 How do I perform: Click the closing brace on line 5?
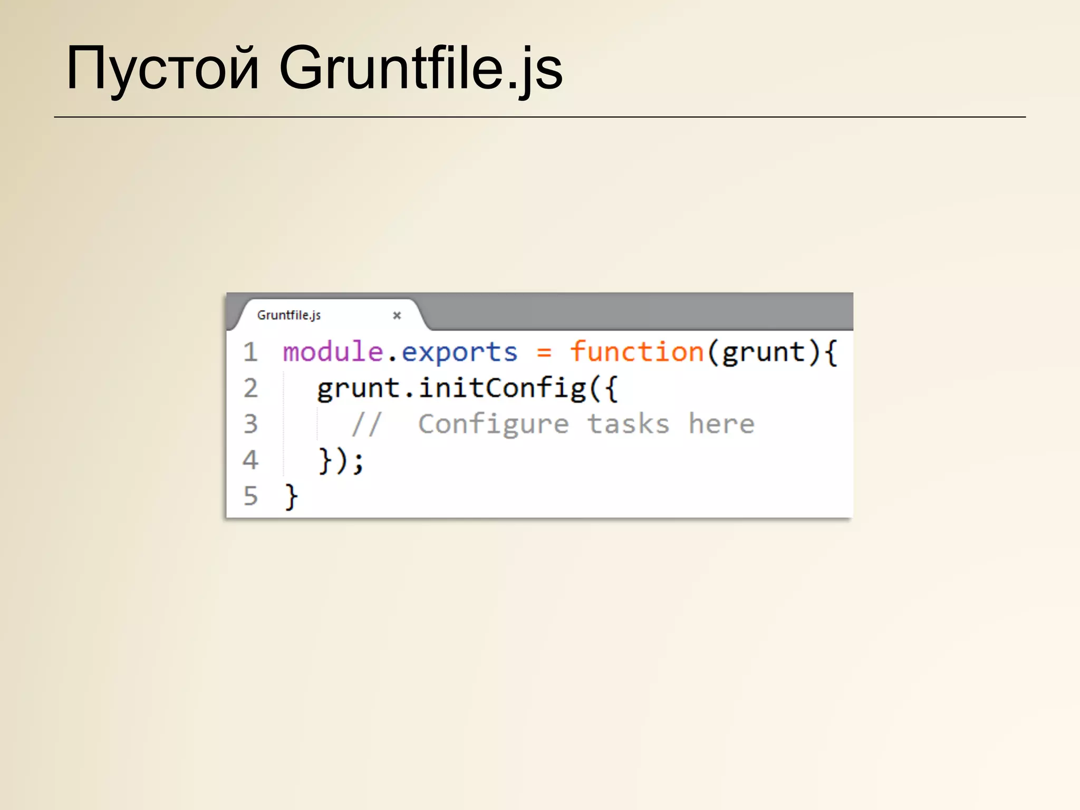291,497
